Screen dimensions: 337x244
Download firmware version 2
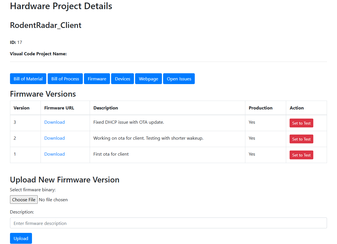(x=54, y=138)
